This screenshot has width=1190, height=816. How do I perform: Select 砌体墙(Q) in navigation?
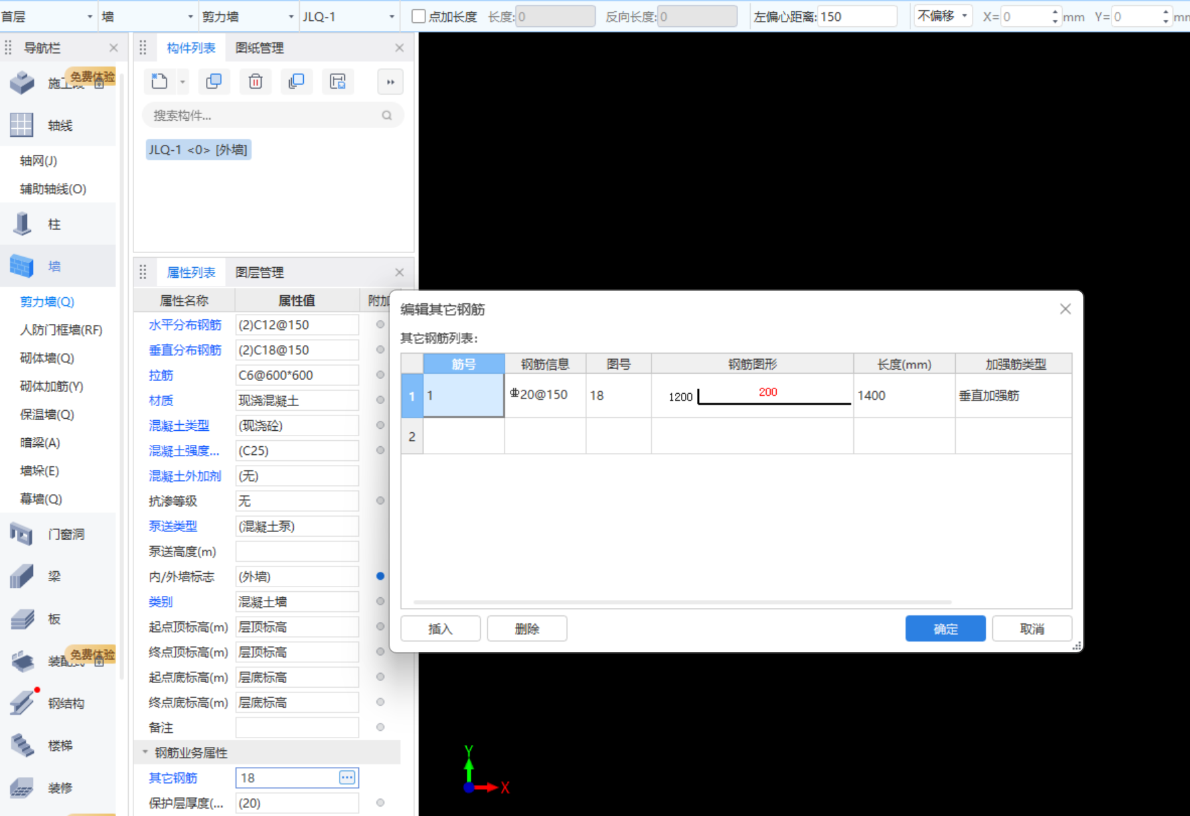pos(47,358)
